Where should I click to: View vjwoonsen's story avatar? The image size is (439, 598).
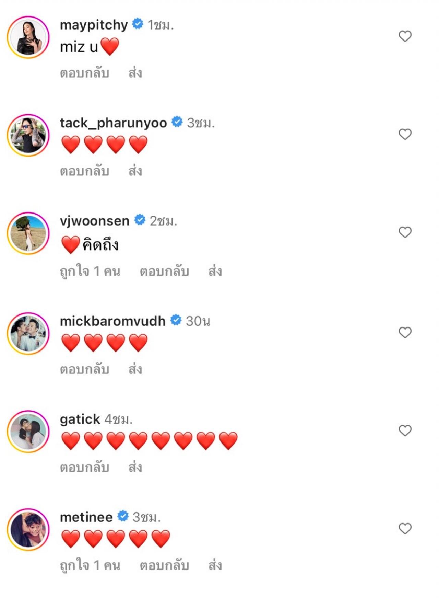(x=28, y=233)
